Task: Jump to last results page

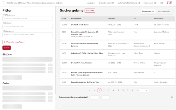Action: coord(137,90)
